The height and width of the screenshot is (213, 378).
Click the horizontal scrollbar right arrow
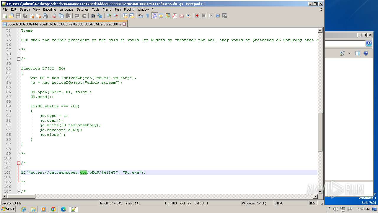pos(315,196)
